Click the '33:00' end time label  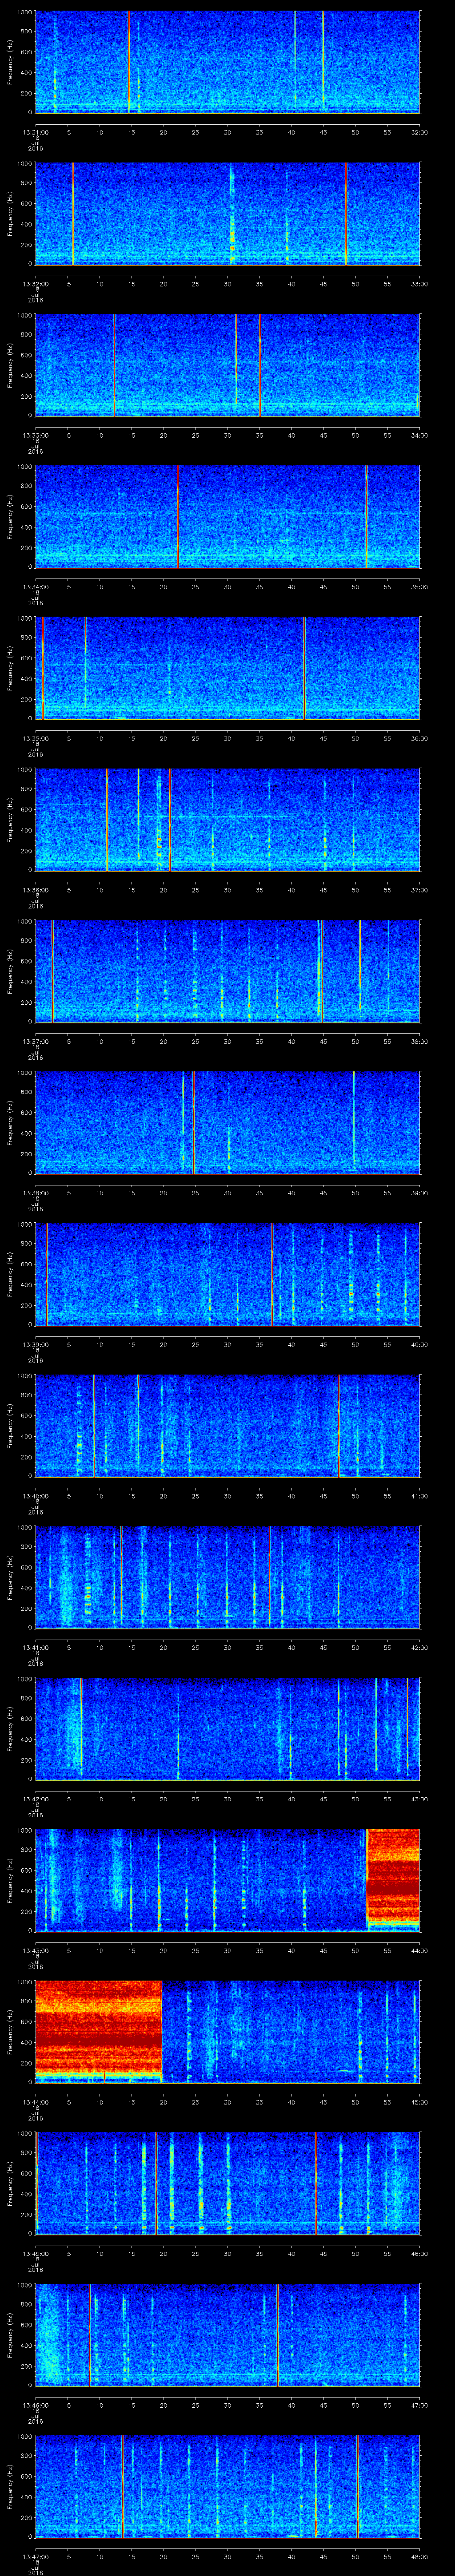(419, 284)
